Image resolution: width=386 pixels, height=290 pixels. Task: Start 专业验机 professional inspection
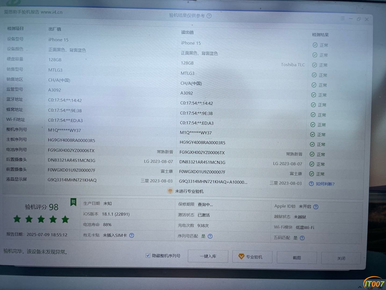(252, 257)
